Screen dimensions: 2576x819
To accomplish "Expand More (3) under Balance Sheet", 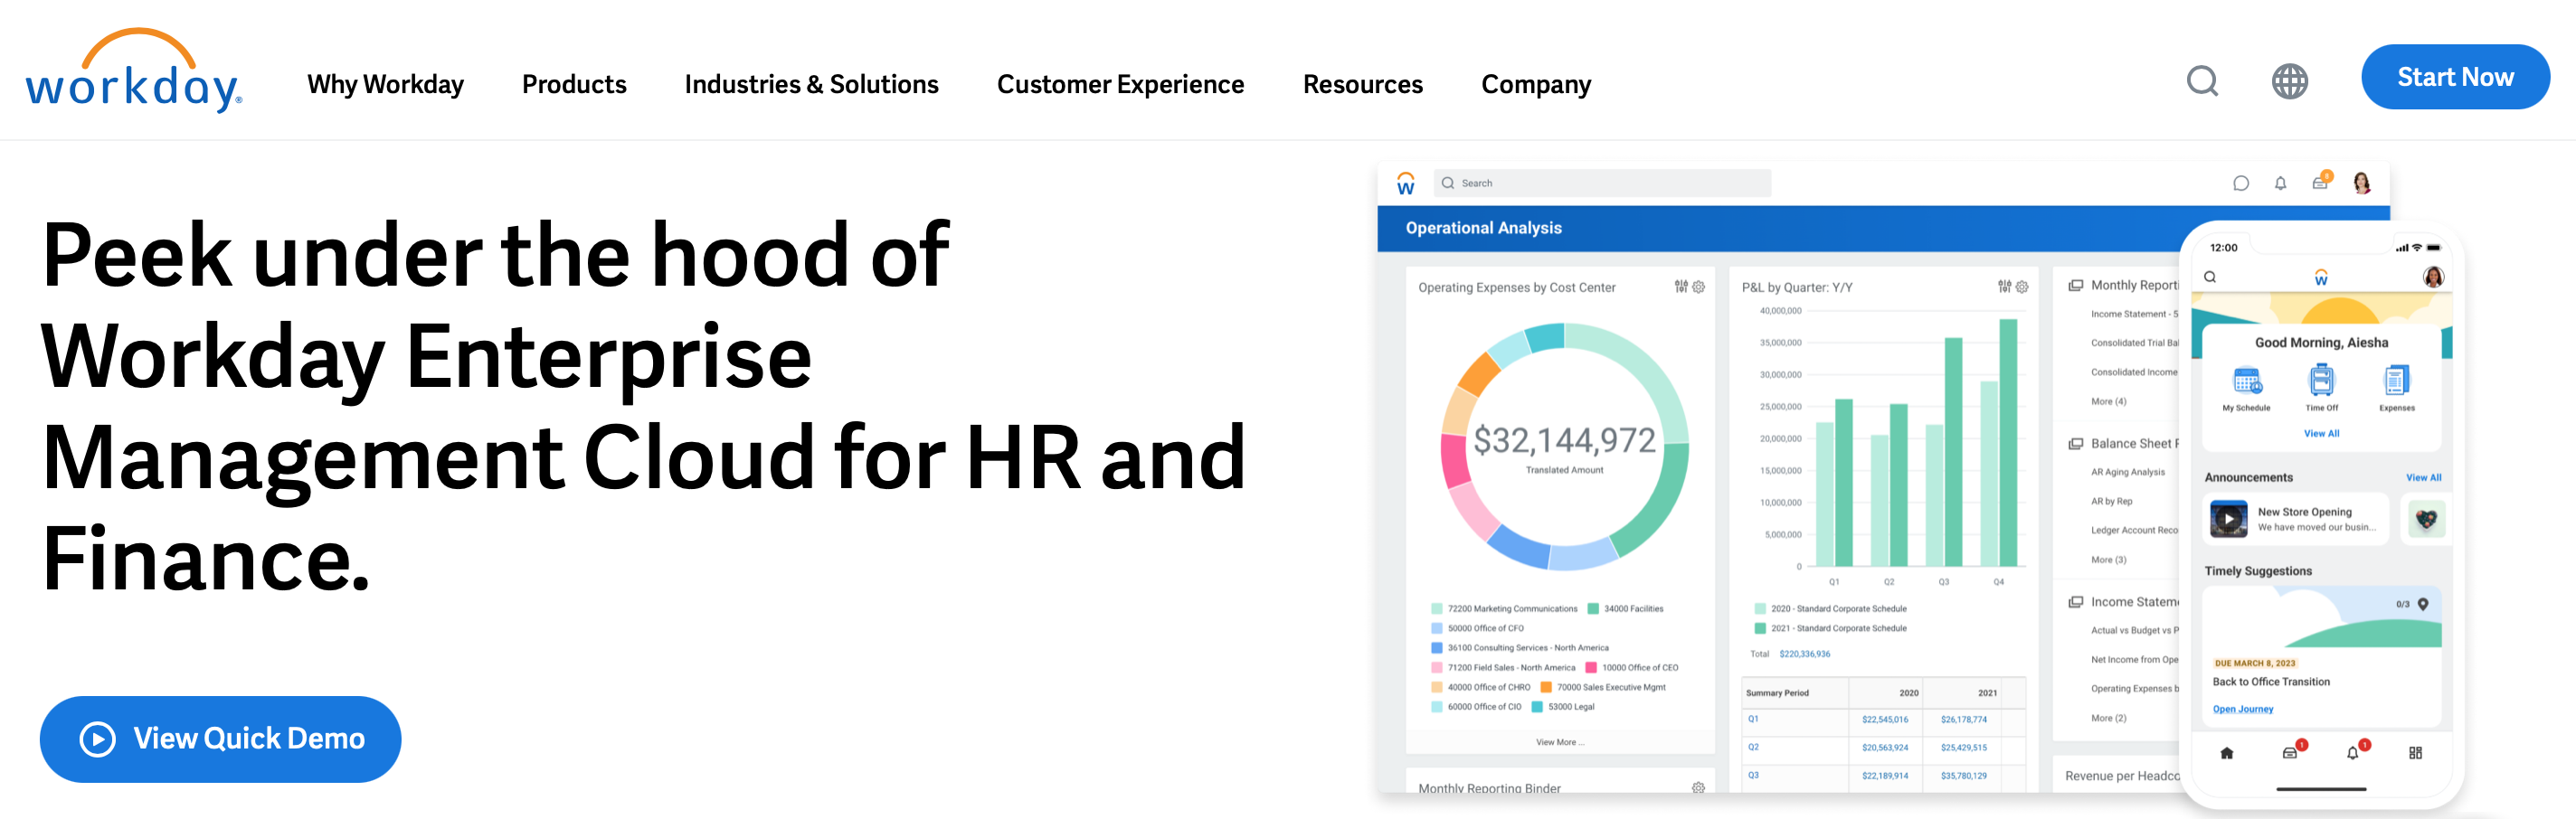I will pyautogui.click(x=2108, y=560).
